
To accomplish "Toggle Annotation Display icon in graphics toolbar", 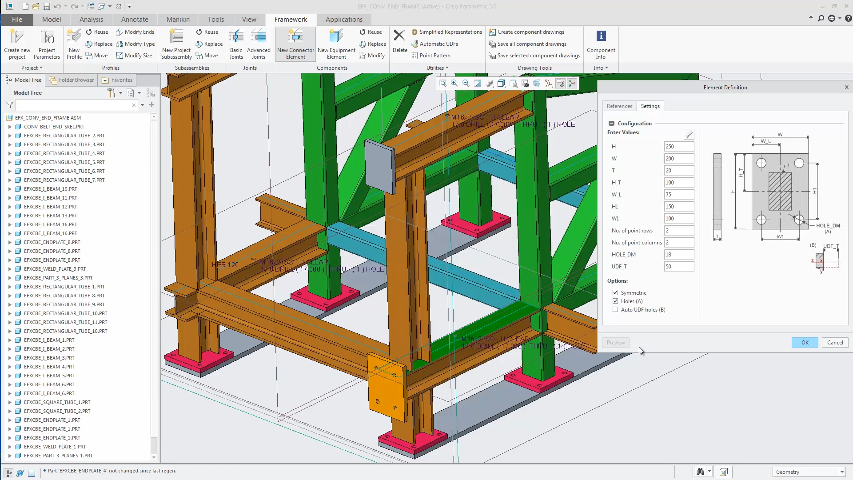I will pyautogui.click(x=560, y=83).
